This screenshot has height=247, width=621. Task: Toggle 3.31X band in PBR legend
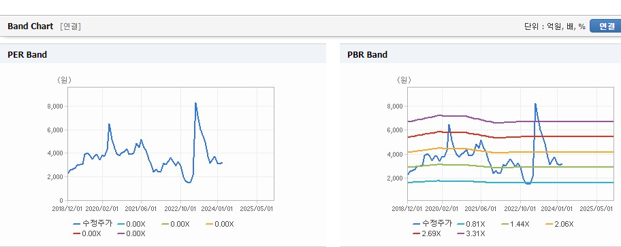point(471,233)
